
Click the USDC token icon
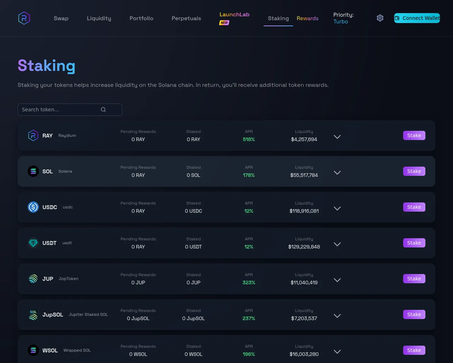(x=33, y=207)
